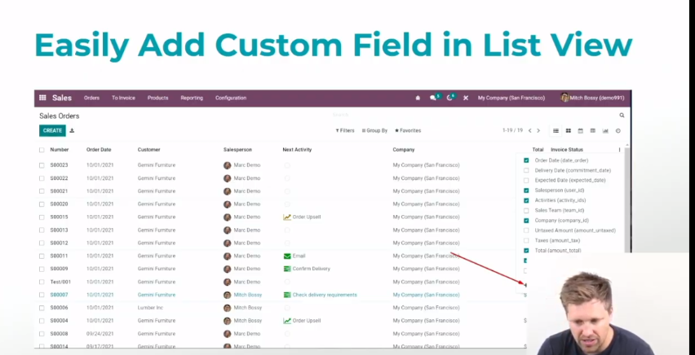Sort by the Customer column header
This screenshot has height=355, width=695.
(149, 150)
